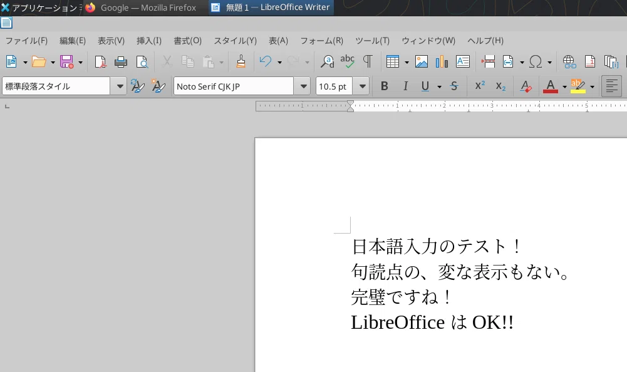Screen dimensions: 627x372
Task: Insert footnote icon
Action: (x=590, y=61)
